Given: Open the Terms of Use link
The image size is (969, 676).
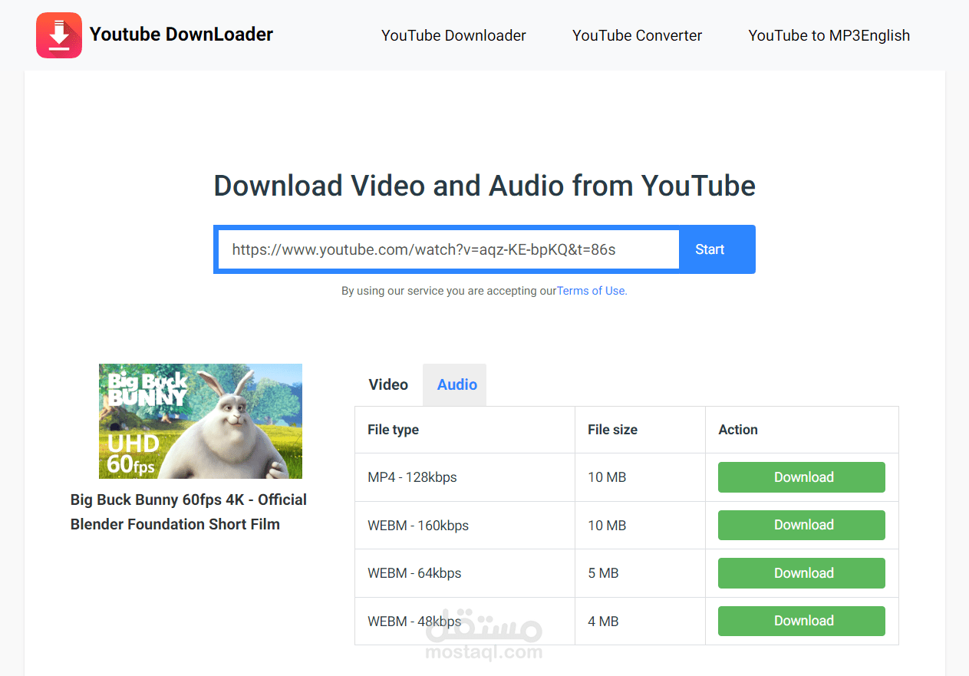Looking at the screenshot, I should [x=590, y=291].
